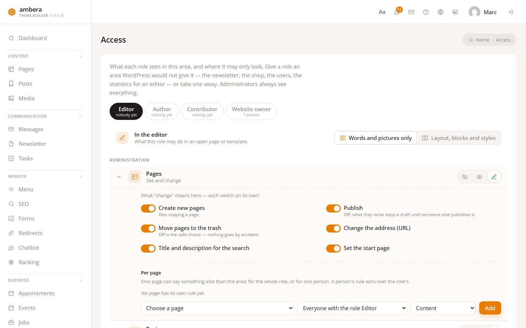526x328 pixels.
Task: Click Marc's profile avatar
Action: point(474,12)
